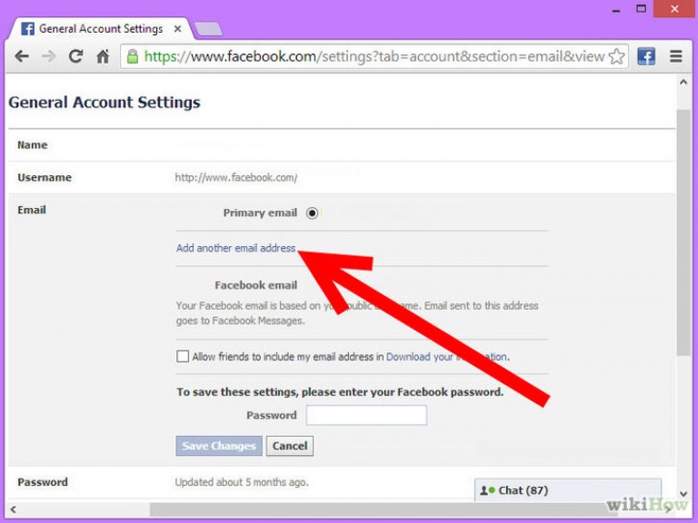Bookmark the page with the star icon
The width and height of the screenshot is (698, 523).
pos(616,56)
